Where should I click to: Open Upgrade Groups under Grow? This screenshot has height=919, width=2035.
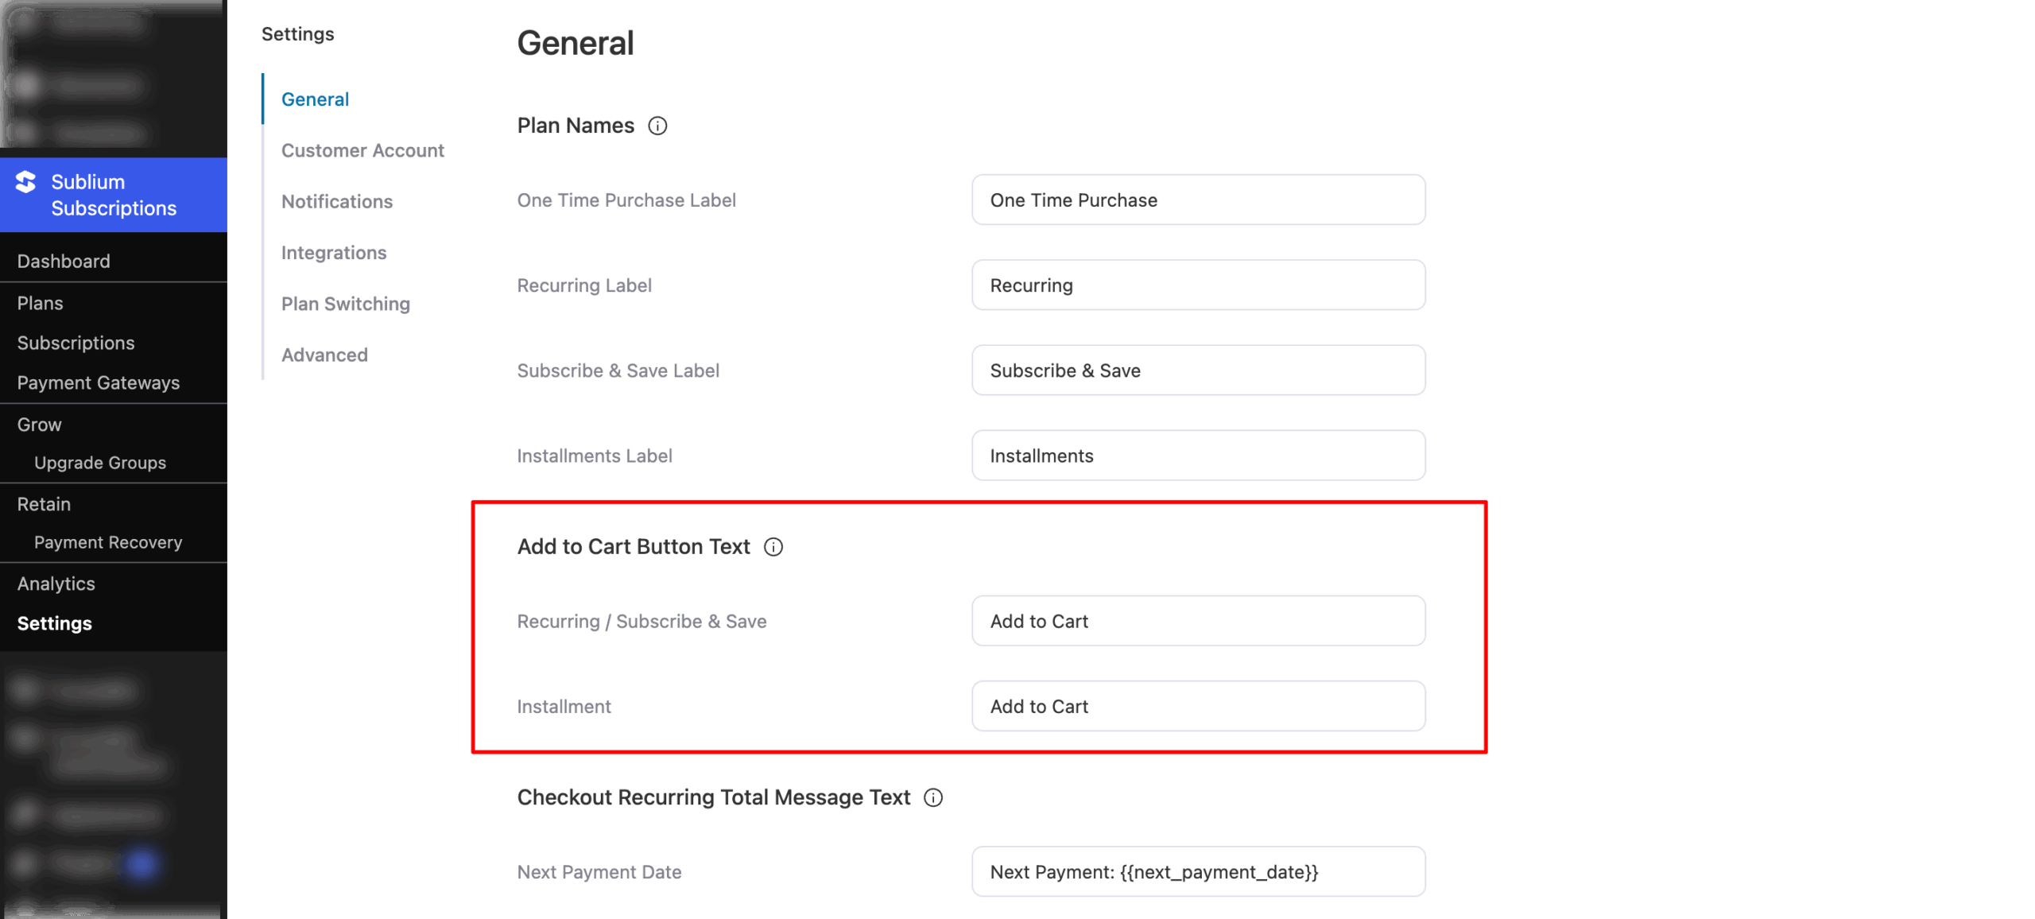99,462
